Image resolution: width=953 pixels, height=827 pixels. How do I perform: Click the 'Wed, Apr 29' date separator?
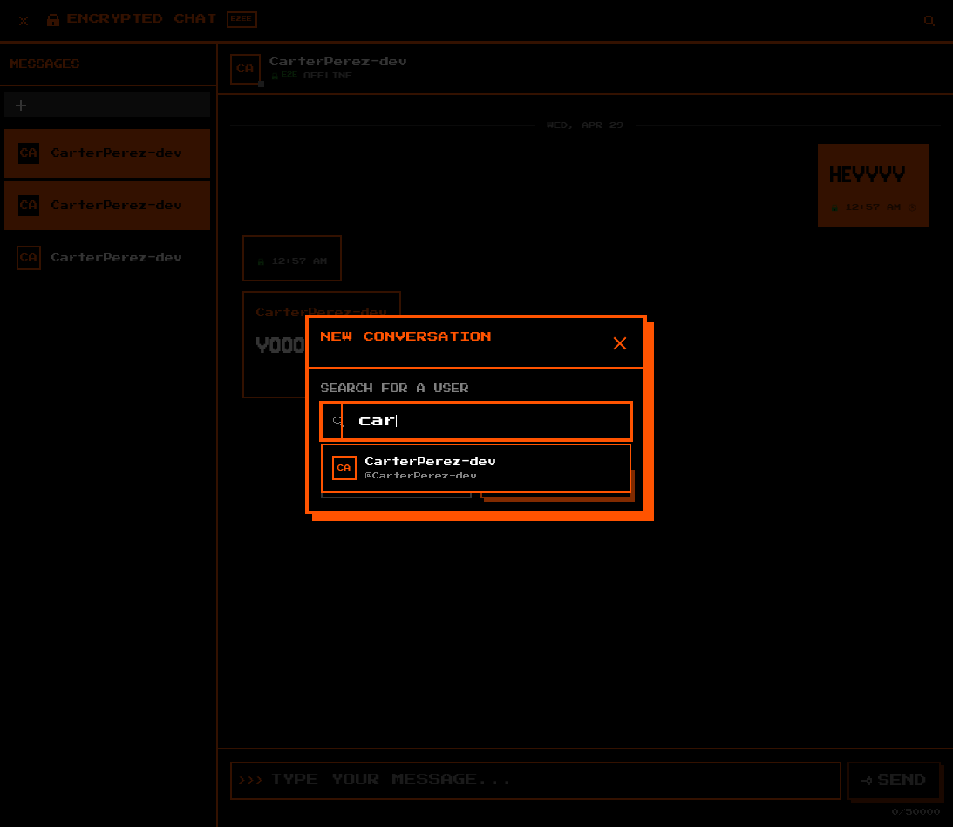tap(585, 125)
